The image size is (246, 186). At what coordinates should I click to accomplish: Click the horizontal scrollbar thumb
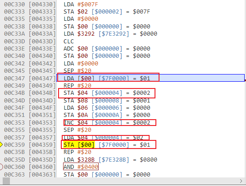coord(6,181)
